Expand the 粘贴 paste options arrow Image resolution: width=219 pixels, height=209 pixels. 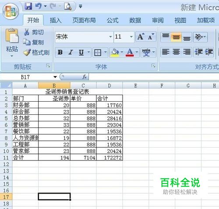(12, 56)
